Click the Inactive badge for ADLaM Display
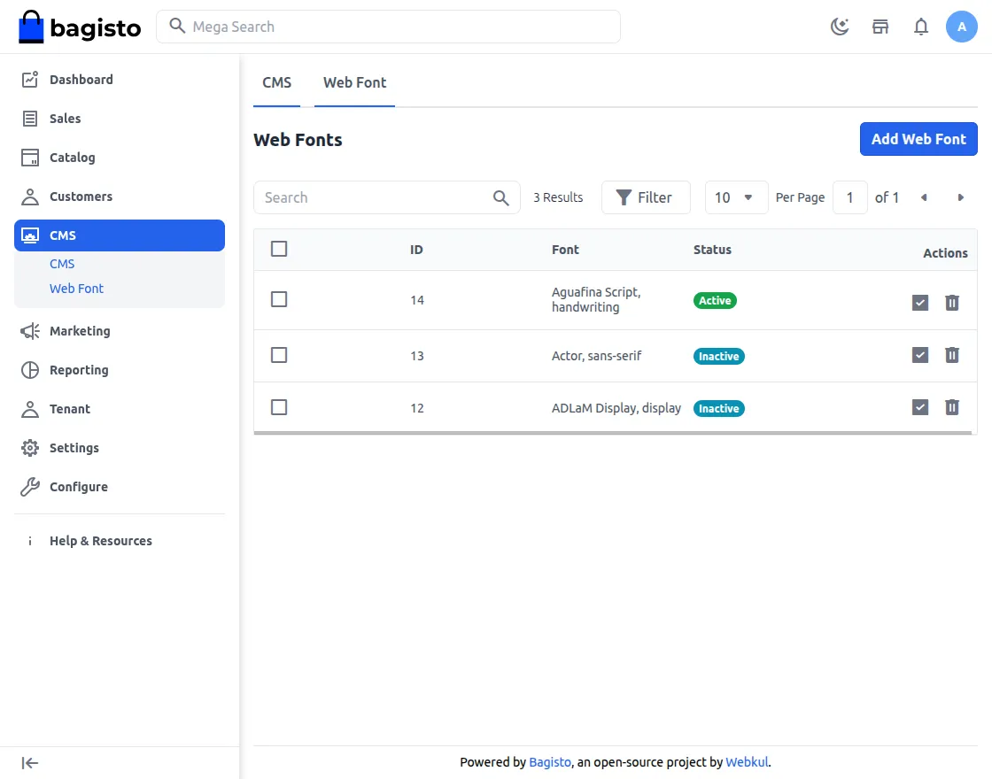This screenshot has height=779, width=992. pos(718,408)
